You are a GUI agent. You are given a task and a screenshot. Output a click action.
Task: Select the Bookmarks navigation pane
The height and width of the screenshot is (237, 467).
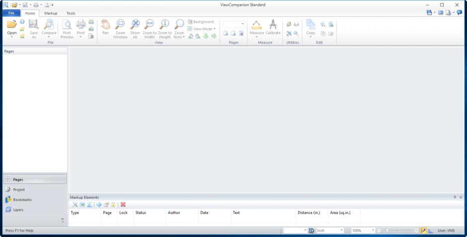(35, 199)
